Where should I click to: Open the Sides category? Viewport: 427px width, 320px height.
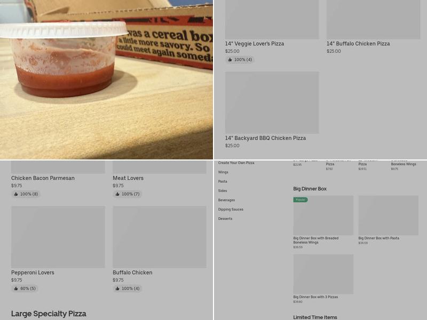pos(223,190)
